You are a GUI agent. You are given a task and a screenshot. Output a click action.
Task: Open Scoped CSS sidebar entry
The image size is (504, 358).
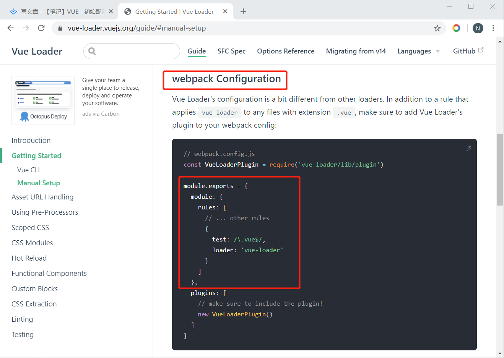30,228
